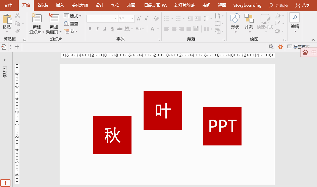Toggle Bold formatting
This screenshot has height=187, width=317.
coord(90,29)
